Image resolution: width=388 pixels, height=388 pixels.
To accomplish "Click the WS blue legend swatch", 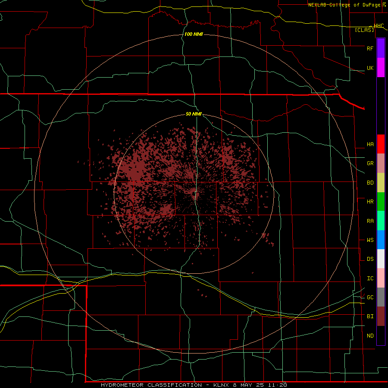I will tap(381, 240).
